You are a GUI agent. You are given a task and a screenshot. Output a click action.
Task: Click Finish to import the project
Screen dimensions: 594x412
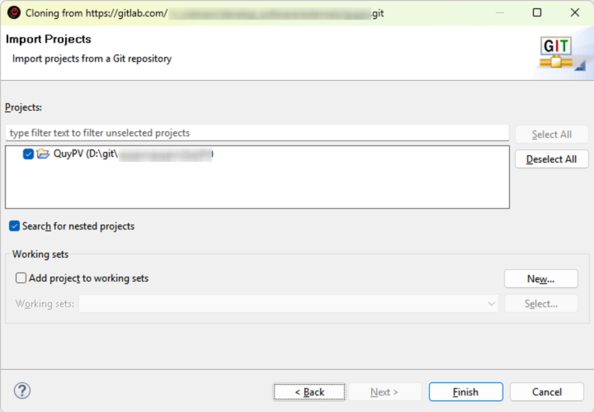pyautogui.click(x=465, y=392)
